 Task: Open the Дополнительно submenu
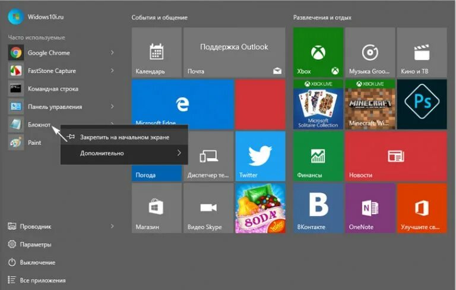[x=124, y=153]
